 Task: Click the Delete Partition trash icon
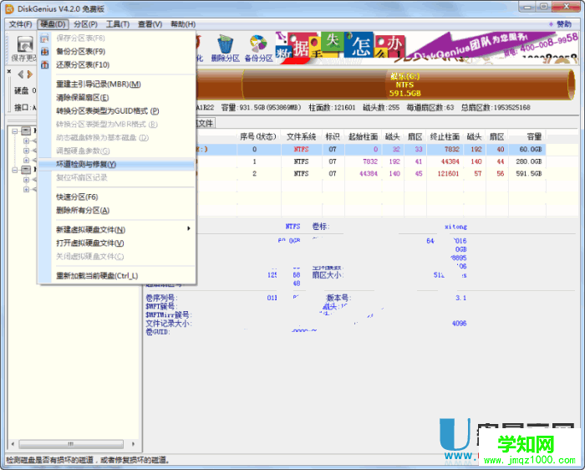(226, 45)
